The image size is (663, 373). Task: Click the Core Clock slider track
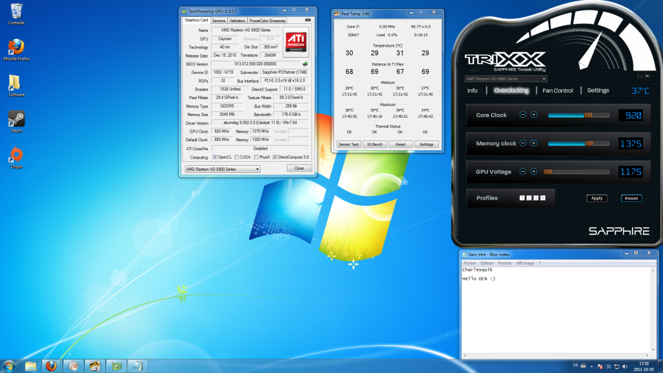click(x=578, y=115)
